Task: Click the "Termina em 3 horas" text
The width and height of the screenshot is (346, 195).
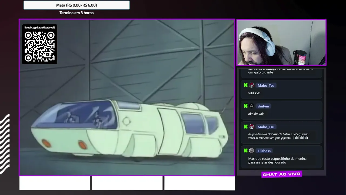Action: 76,13
